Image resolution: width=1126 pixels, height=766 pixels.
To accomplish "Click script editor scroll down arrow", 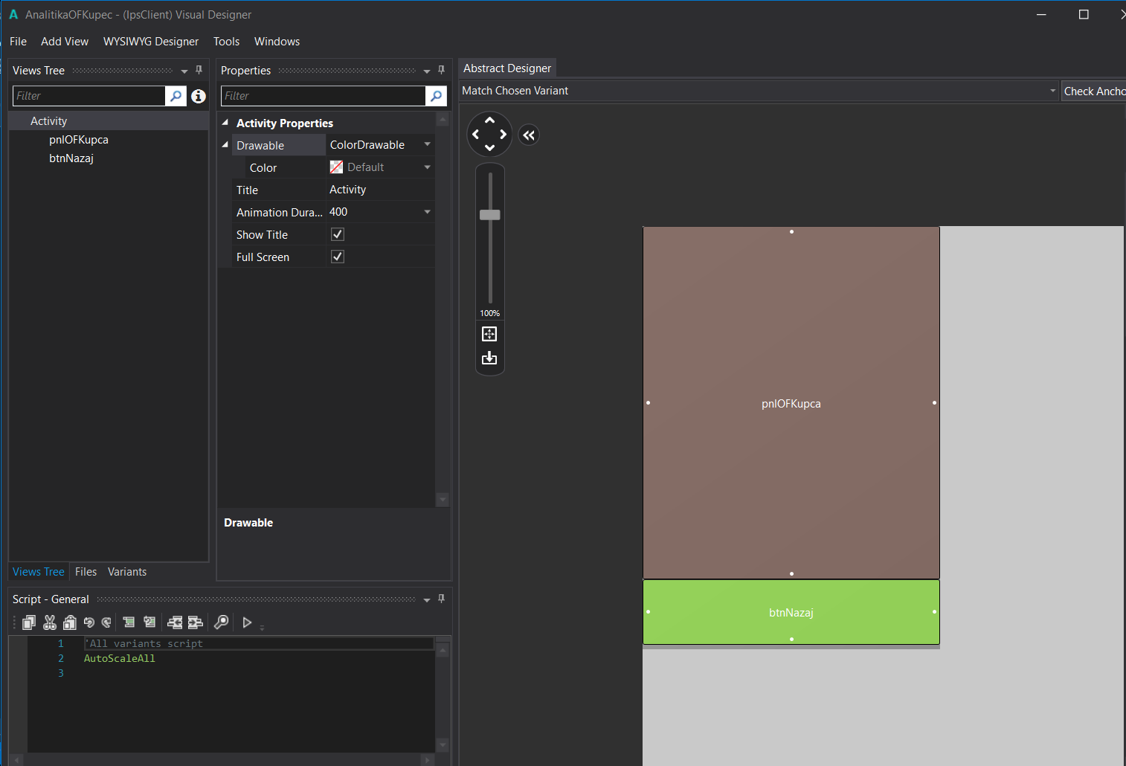I will coord(443,744).
